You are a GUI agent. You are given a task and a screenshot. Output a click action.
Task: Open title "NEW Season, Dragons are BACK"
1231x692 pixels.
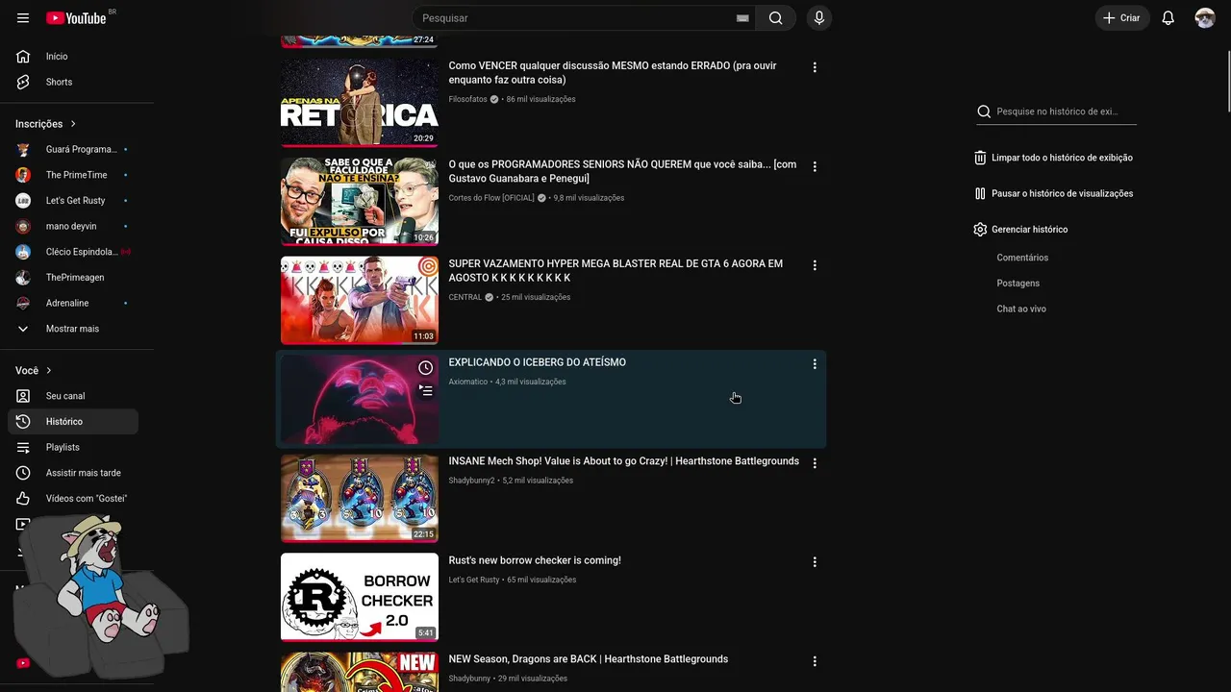(x=588, y=659)
